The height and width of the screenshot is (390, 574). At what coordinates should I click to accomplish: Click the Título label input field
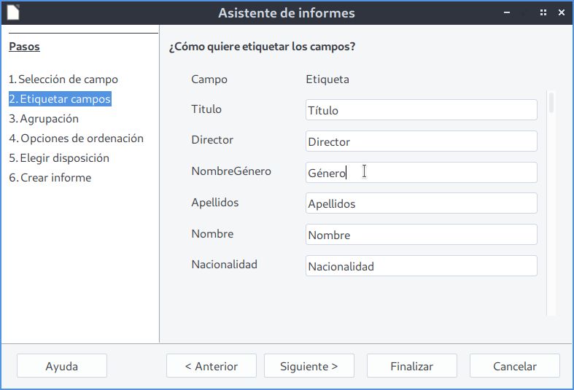pos(421,110)
